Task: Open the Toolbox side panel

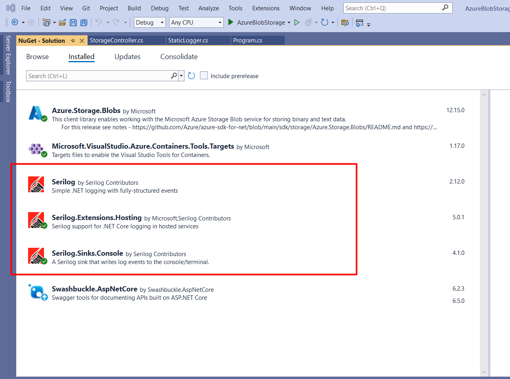Action: [x=8, y=92]
